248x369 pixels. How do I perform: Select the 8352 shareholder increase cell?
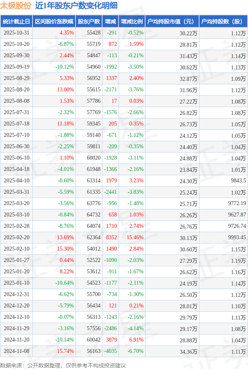(111, 238)
